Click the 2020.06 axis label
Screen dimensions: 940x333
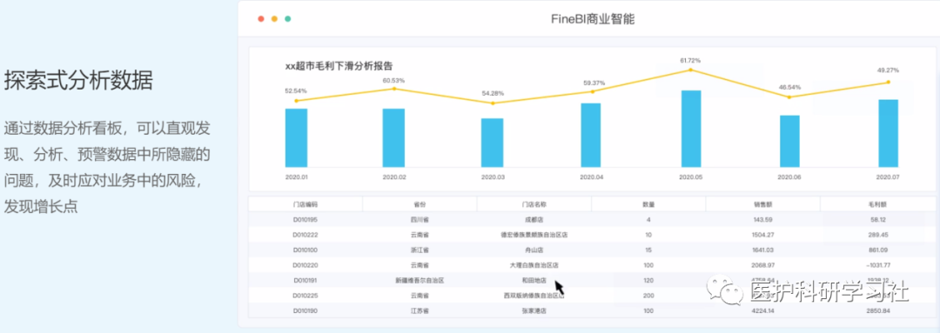(x=789, y=178)
